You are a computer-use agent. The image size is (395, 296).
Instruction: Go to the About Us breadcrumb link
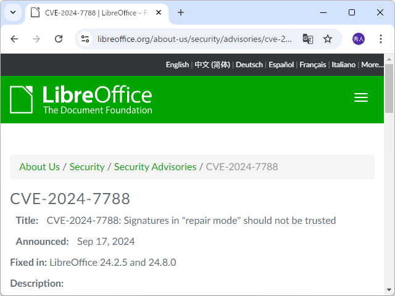(39, 166)
